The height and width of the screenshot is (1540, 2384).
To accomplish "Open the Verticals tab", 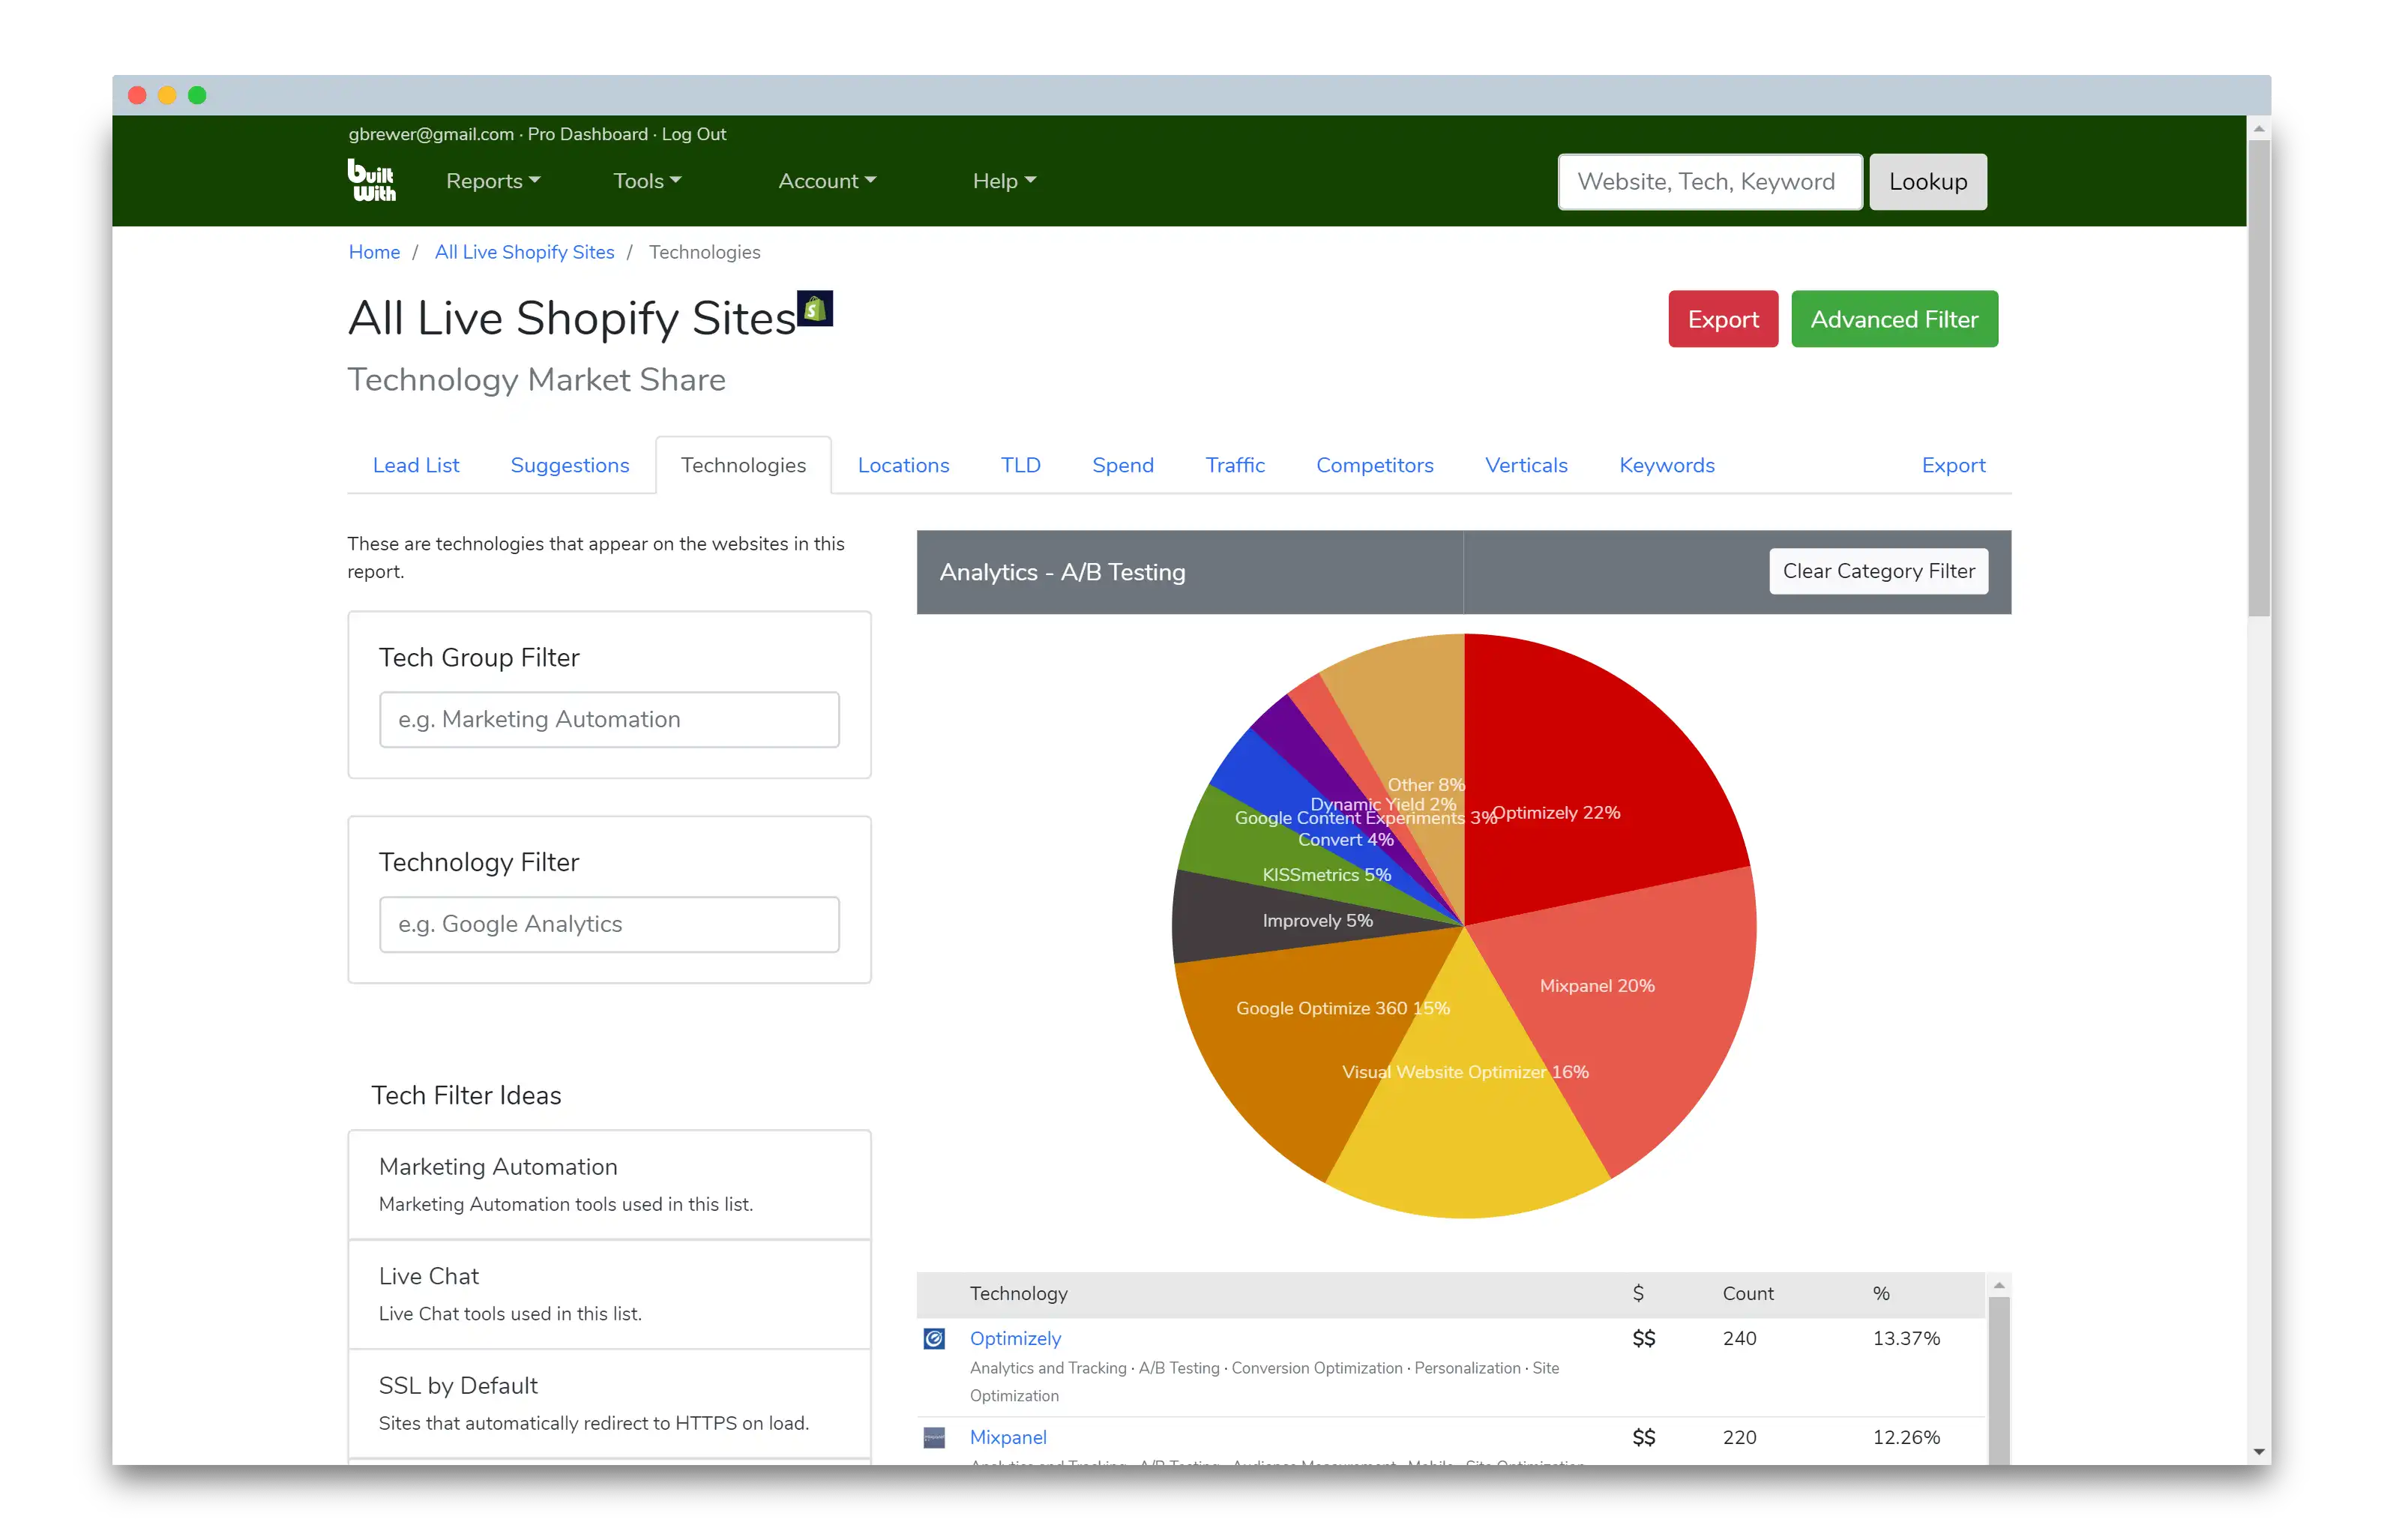I will [1526, 465].
